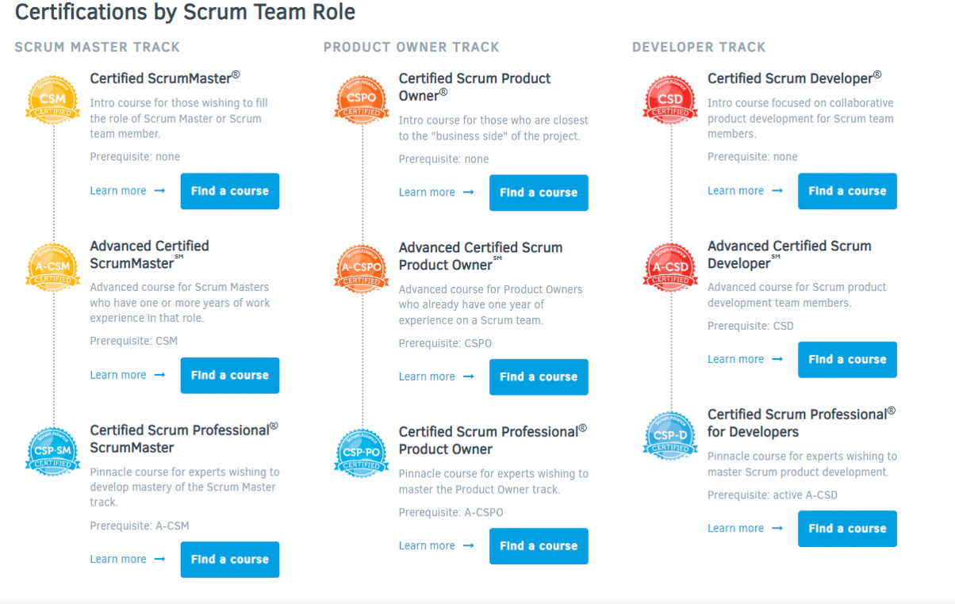The height and width of the screenshot is (604, 955).
Task: Click the 'Prerequisite: CSD' text
Action: pos(750,326)
